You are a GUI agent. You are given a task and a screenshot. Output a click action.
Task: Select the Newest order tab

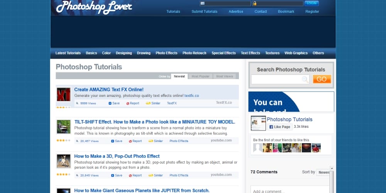[x=179, y=76]
